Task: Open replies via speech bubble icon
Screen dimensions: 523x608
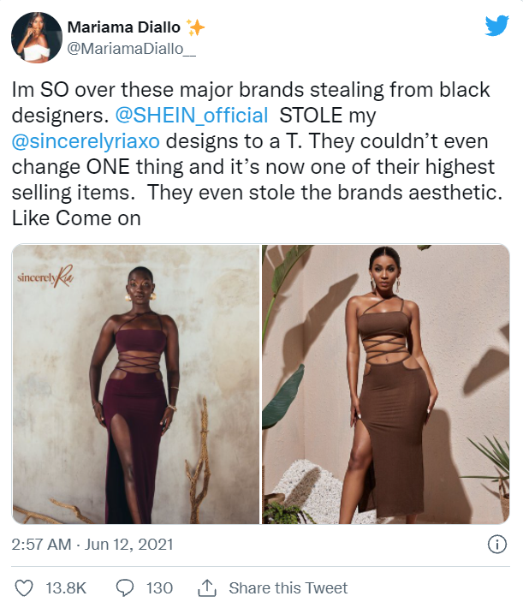Action: tap(125, 587)
